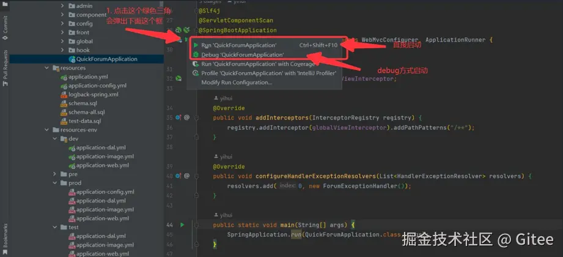Click override gutter icon on line 40
The width and height of the screenshot is (563, 257).
coord(178,176)
